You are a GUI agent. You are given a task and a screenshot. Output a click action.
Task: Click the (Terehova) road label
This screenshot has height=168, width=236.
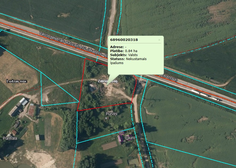click(x=169, y=78)
